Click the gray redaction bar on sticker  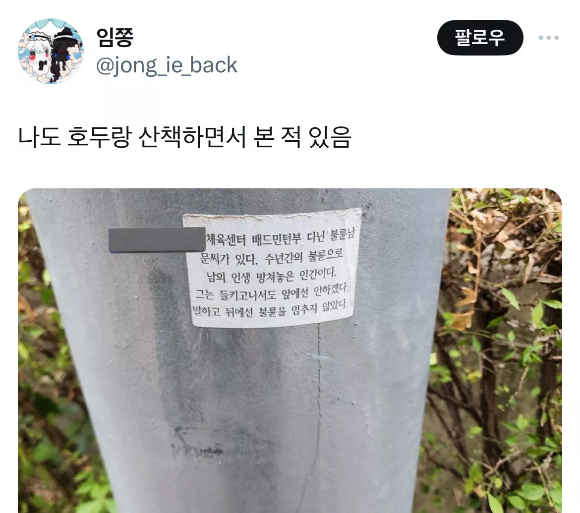pyautogui.click(x=157, y=240)
